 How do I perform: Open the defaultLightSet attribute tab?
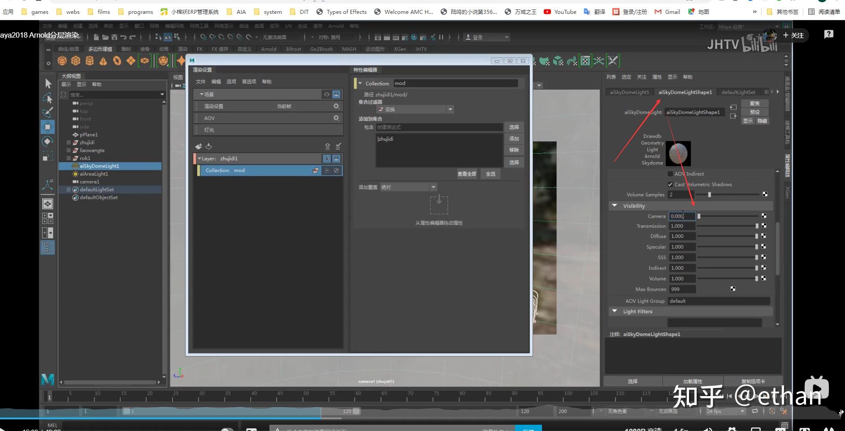[x=738, y=92]
